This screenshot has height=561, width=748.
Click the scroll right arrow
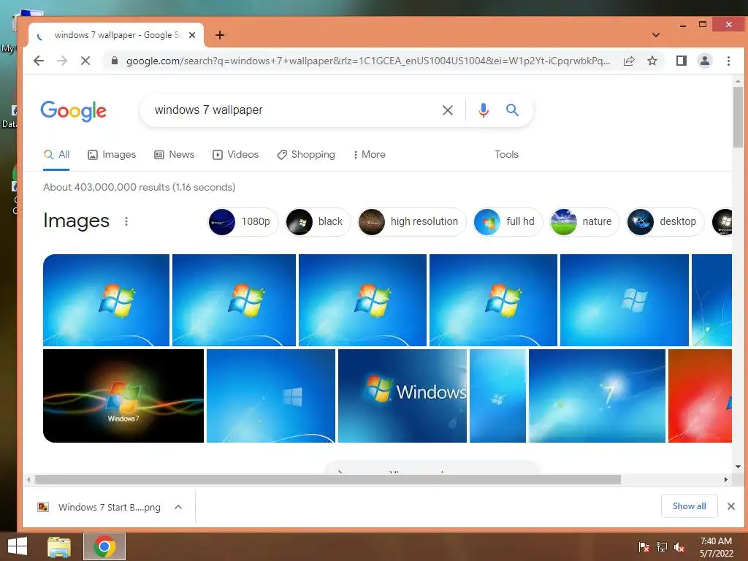pyautogui.click(x=725, y=479)
